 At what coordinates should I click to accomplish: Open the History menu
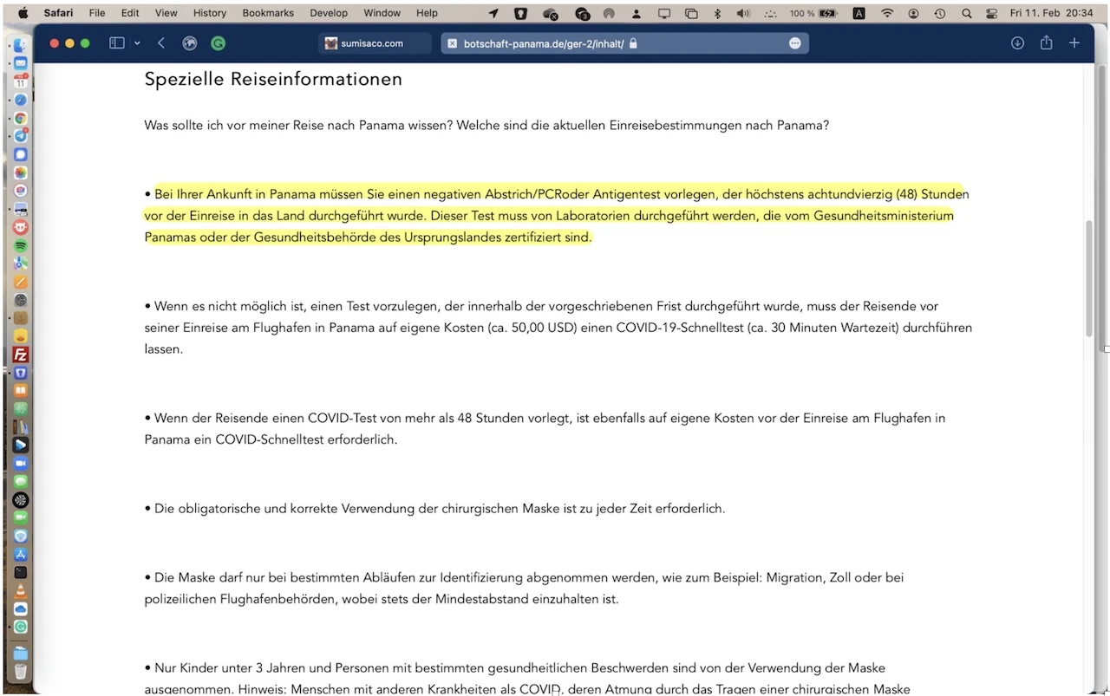(209, 13)
